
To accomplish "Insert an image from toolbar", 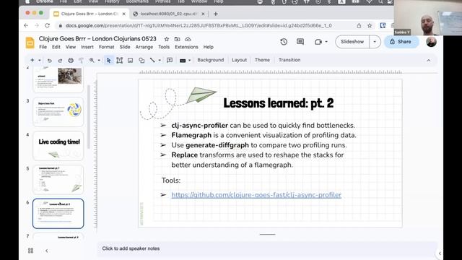I will click(130, 60).
